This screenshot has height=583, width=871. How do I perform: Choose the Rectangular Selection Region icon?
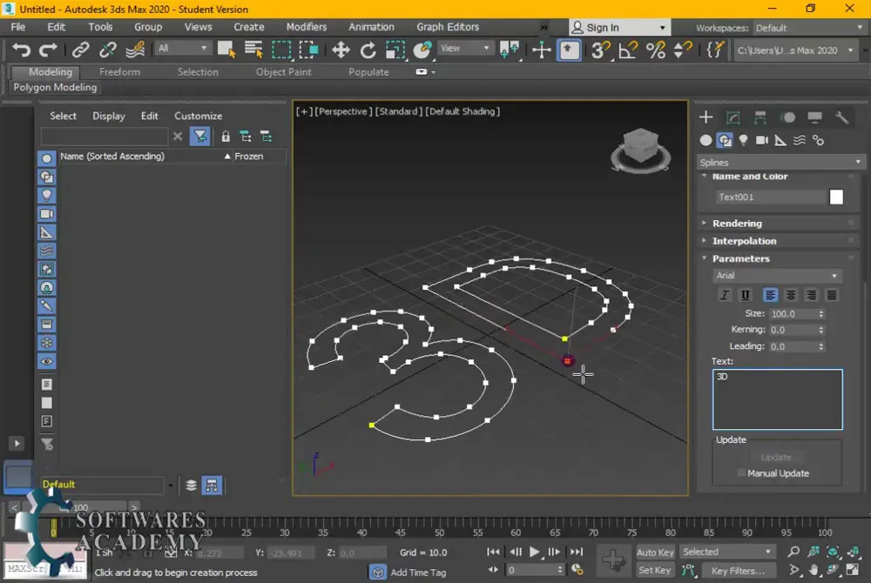[x=281, y=50]
